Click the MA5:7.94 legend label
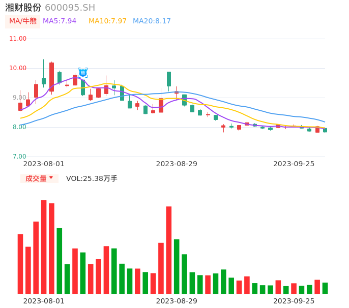349x308 pixels. (60, 21)
